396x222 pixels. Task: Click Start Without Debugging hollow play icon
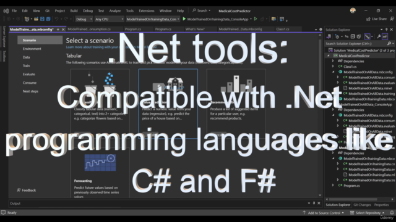coord(256,19)
